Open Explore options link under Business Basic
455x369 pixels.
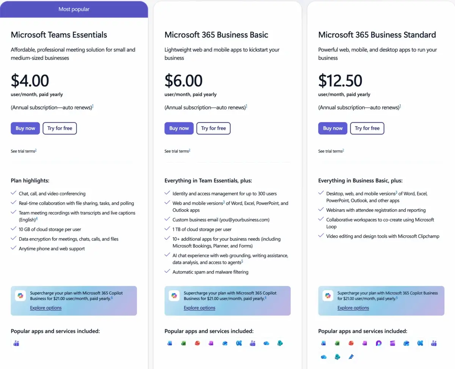coord(199,308)
